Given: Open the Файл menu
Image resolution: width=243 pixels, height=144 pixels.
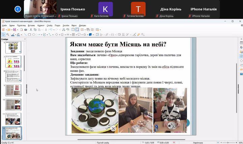Looking at the screenshot, I should pyautogui.click(x=4, y=25).
